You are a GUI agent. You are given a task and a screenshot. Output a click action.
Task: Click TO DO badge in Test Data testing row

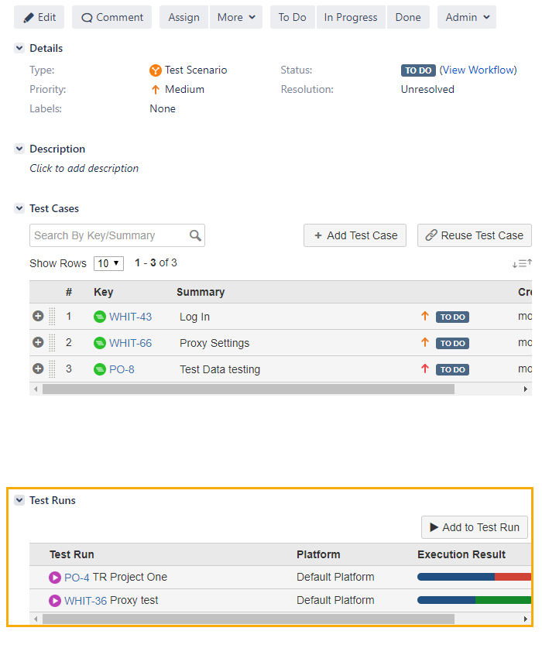[453, 369]
